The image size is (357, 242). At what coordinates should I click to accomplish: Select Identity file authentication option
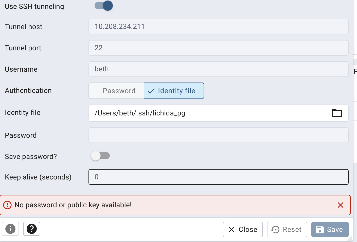(x=174, y=91)
